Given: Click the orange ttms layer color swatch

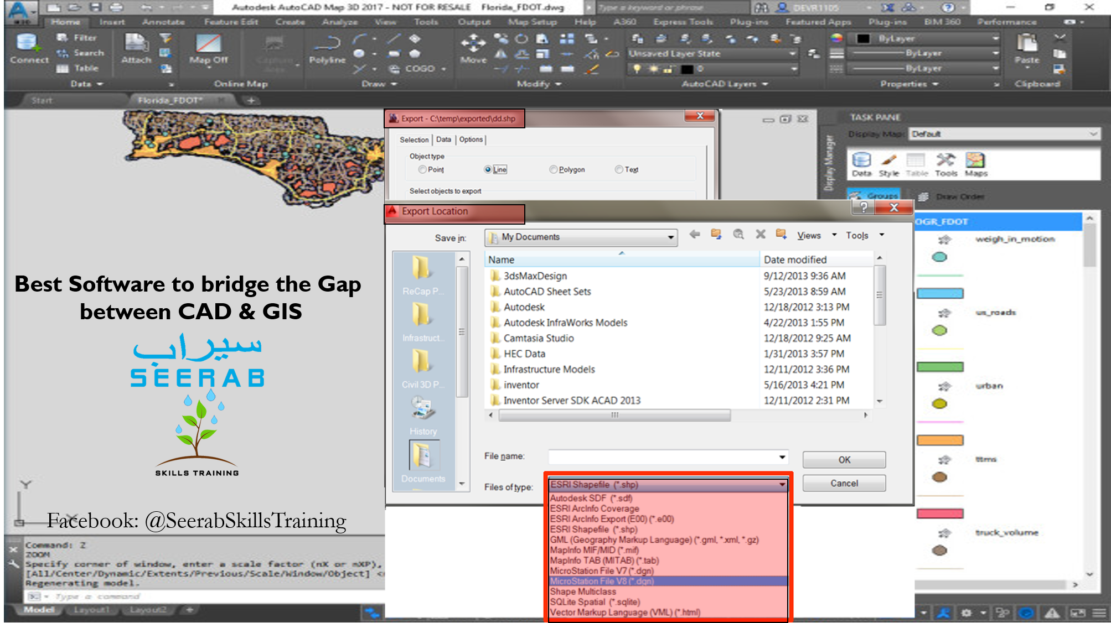Looking at the screenshot, I should [940, 440].
